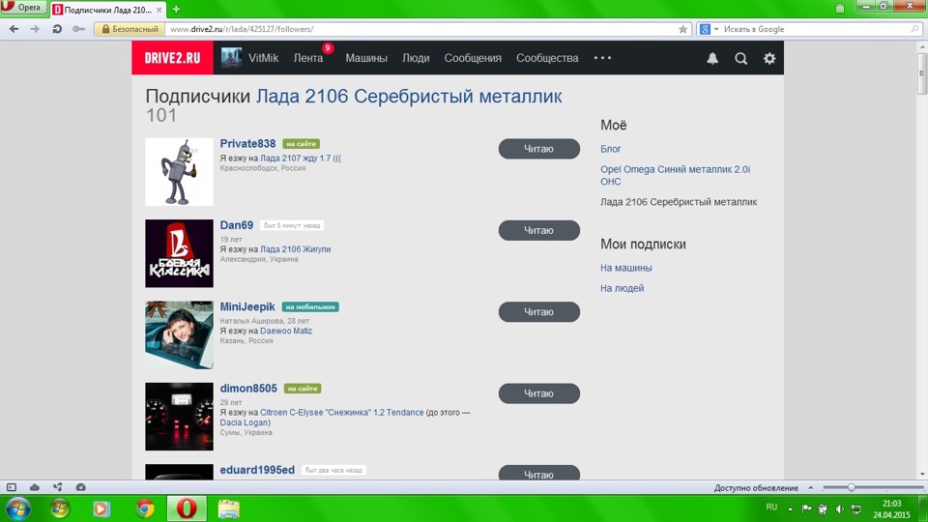The width and height of the screenshot is (928, 522).
Task: Open new tab with plus button
Action: tap(176, 10)
